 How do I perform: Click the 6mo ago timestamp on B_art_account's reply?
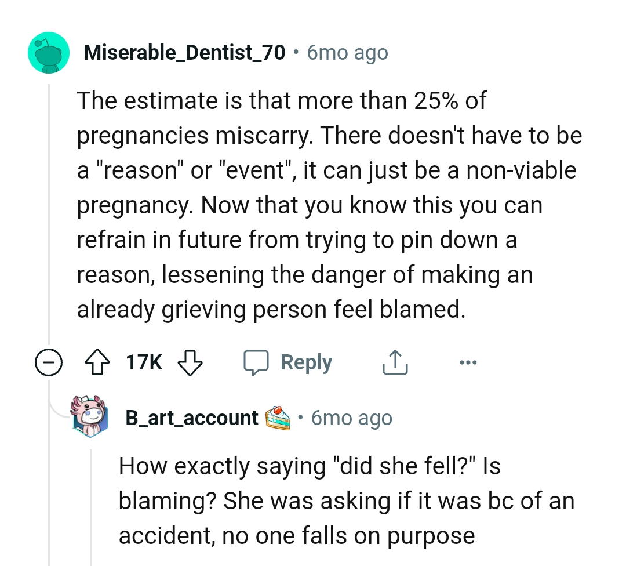point(351,417)
